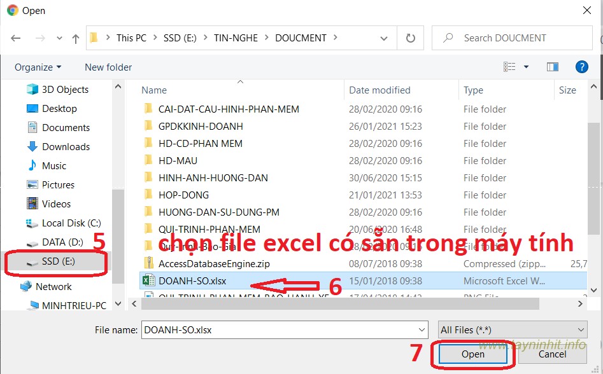Refresh the DOUCMENT folder listing

point(411,38)
